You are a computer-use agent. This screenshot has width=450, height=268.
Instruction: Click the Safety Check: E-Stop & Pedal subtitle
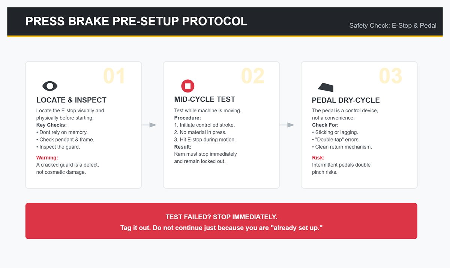(393, 25)
